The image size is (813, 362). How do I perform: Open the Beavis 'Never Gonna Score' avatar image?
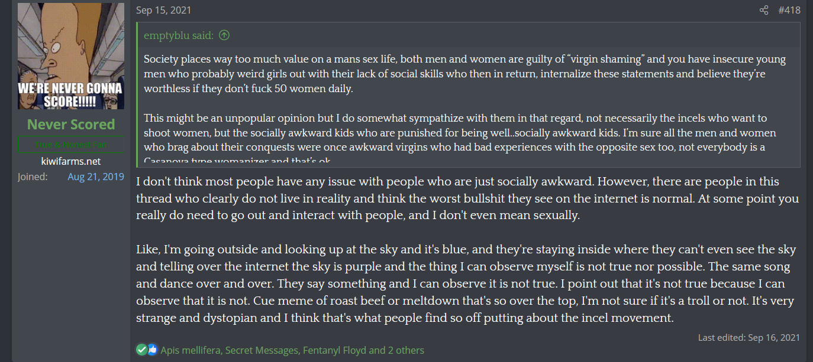click(x=71, y=56)
